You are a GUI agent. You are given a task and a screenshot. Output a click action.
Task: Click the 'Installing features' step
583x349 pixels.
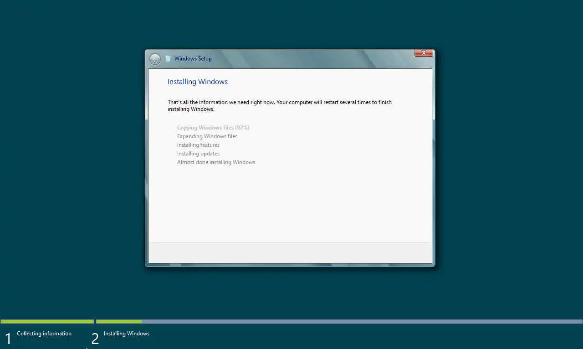point(198,145)
